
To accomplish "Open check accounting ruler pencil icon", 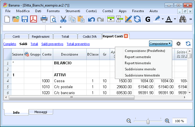I will coord(128,19).
